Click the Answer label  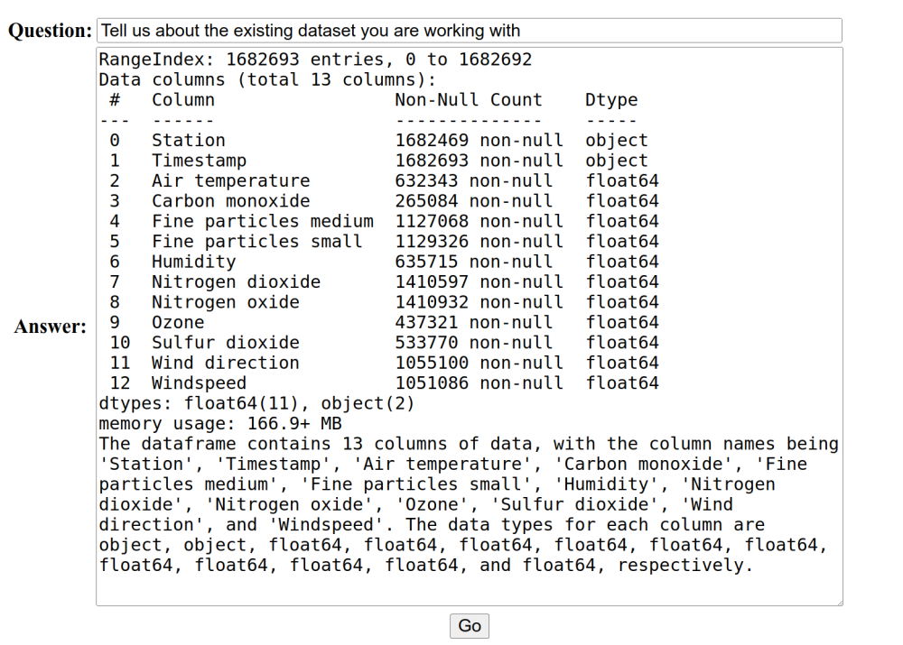[x=51, y=327]
